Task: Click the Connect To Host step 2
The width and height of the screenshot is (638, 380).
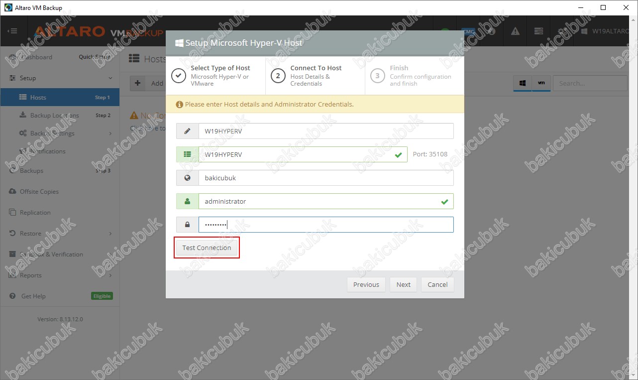Action: [316, 76]
